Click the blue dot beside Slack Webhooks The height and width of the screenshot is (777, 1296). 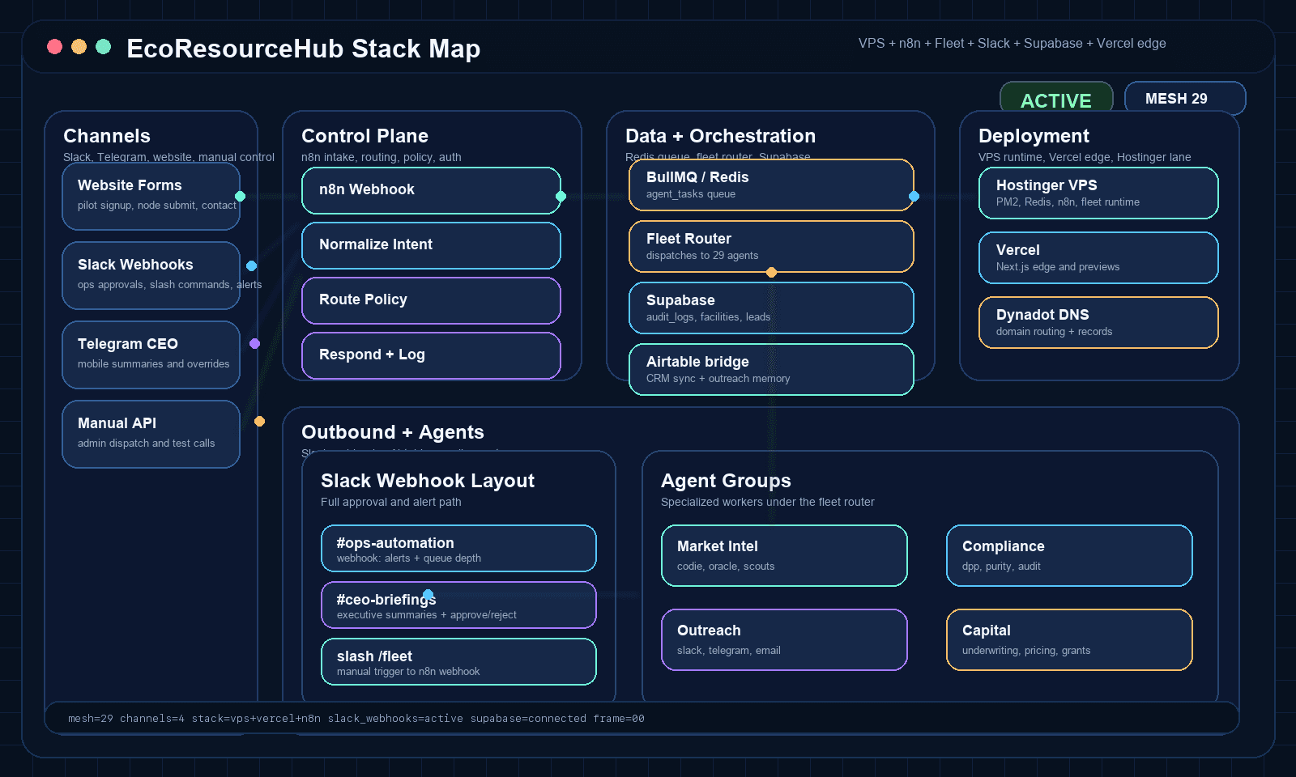pyautogui.click(x=251, y=265)
